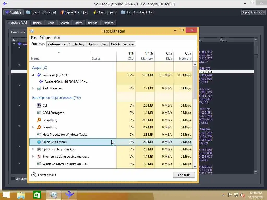Click the SoulseekQt build child window icon
Image resolution: width=267 pixels, height=200 pixels.
click(41, 82)
